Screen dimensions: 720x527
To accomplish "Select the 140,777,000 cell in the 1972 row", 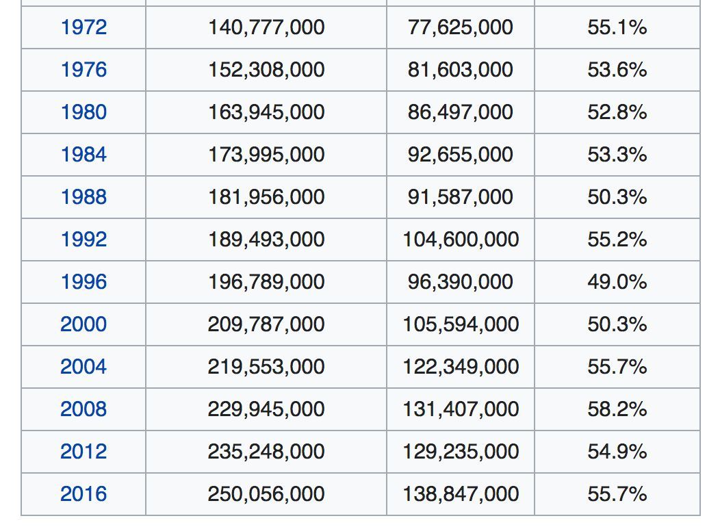I will coord(266,27).
